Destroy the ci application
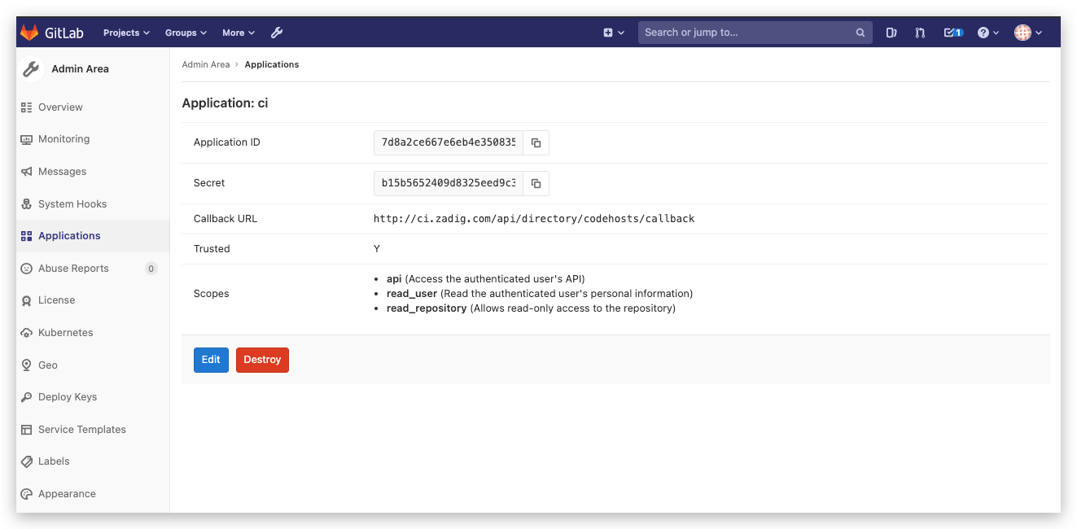This screenshot has height=529, width=1077. point(262,359)
